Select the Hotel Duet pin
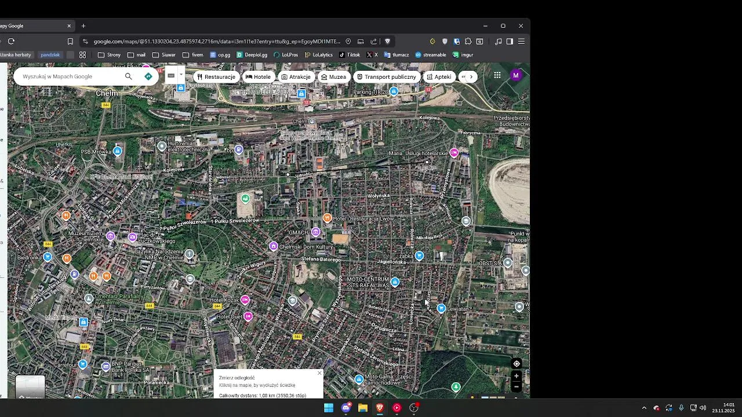742x417 pixels. click(x=248, y=316)
